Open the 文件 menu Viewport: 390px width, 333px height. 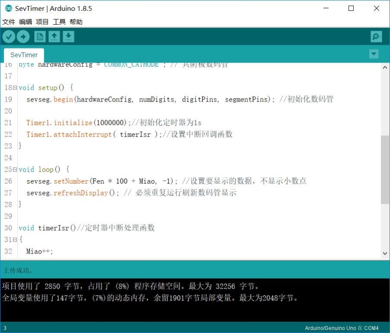point(9,22)
